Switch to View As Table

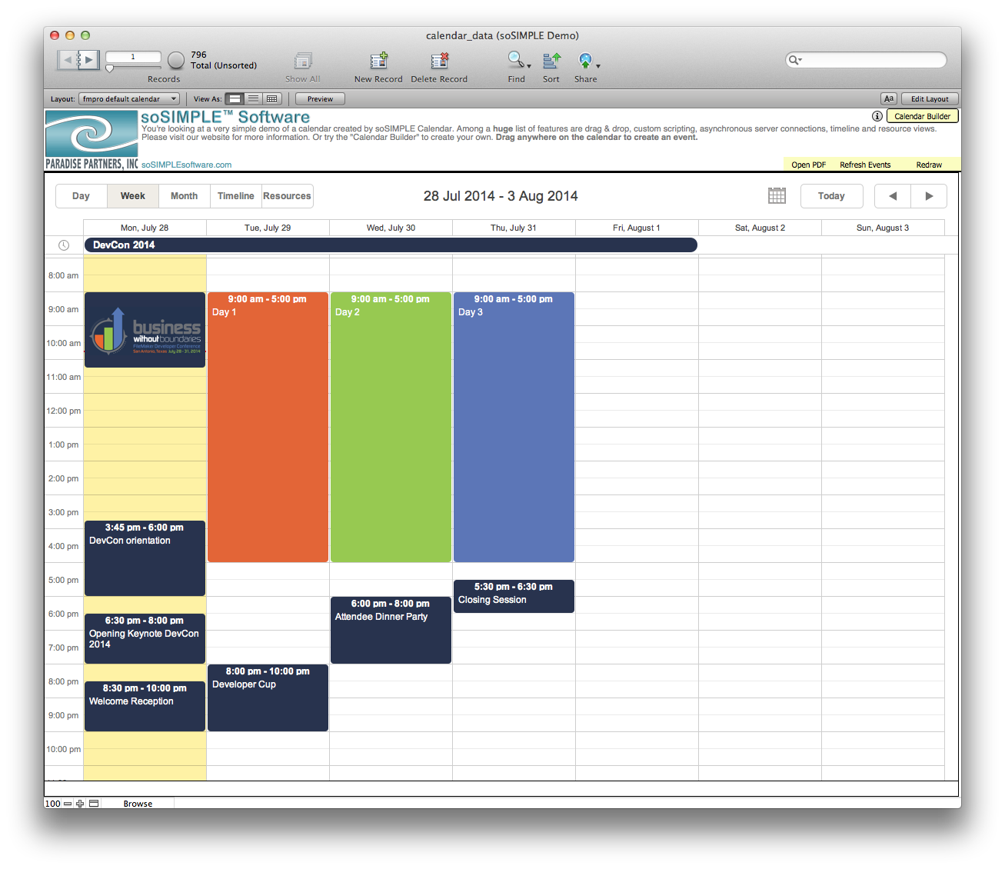click(x=271, y=99)
